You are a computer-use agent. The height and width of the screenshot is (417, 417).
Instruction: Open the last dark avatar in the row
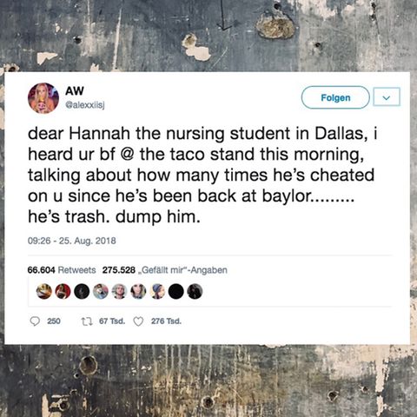click(195, 291)
